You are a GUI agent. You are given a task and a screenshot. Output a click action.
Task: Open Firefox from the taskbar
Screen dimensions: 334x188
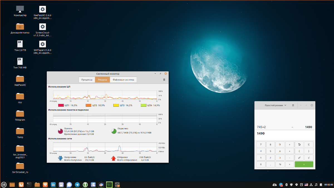point(21,184)
